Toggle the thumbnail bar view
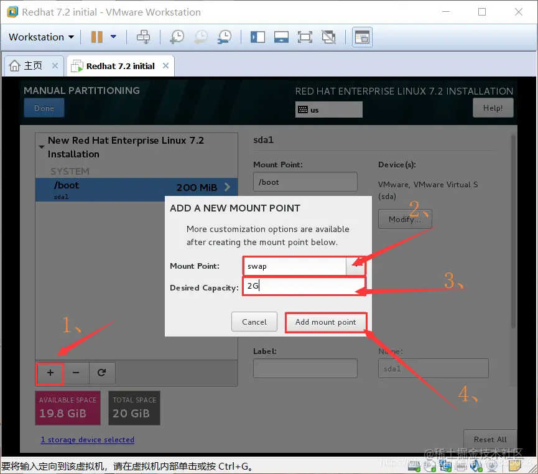The width and height of the screenshot is (538, 474). (x=281, y=37)
